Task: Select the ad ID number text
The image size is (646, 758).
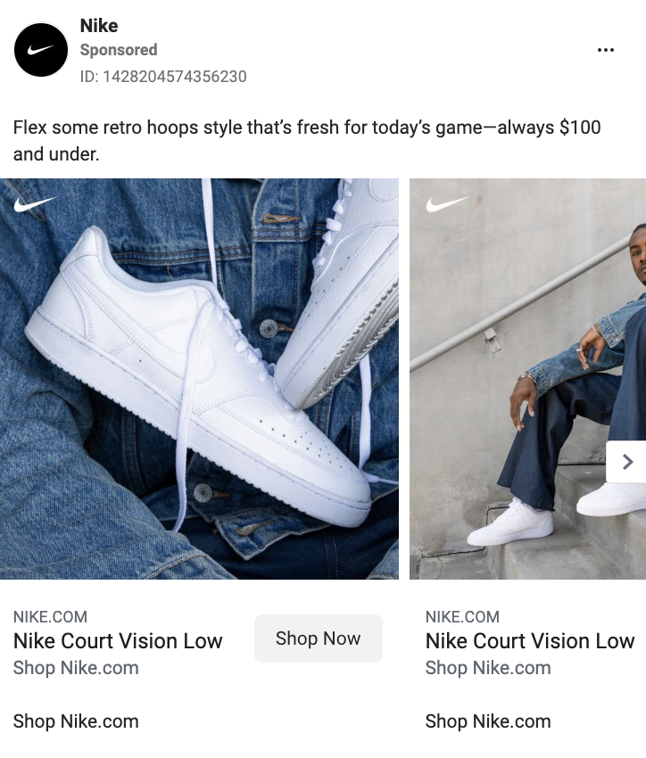Action: click(x=163, y=77)
